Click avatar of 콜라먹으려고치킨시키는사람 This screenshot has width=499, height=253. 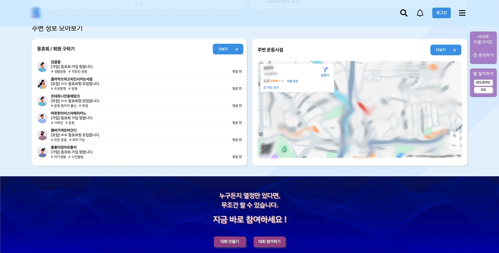click(x=42, y=84)
